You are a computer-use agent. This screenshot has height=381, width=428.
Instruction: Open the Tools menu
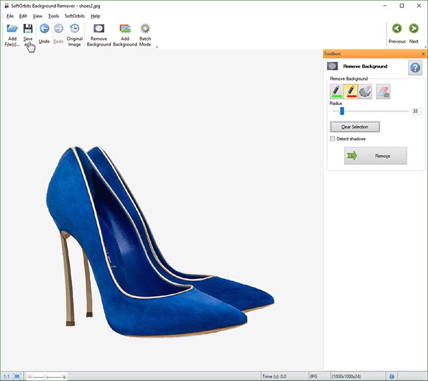(x=54, y=16)
